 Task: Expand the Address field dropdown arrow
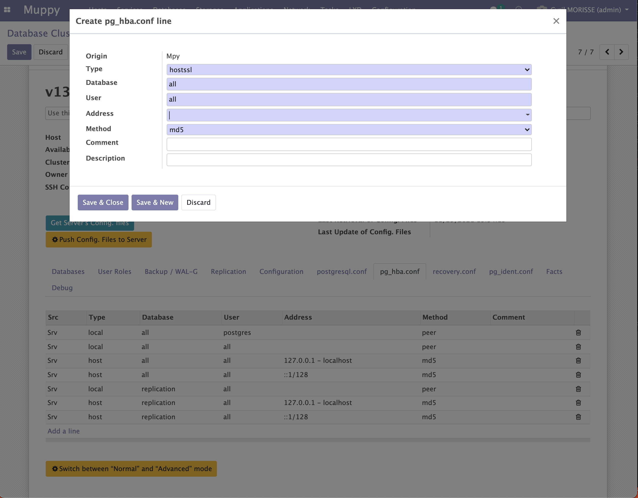click(x=527, y=115)
